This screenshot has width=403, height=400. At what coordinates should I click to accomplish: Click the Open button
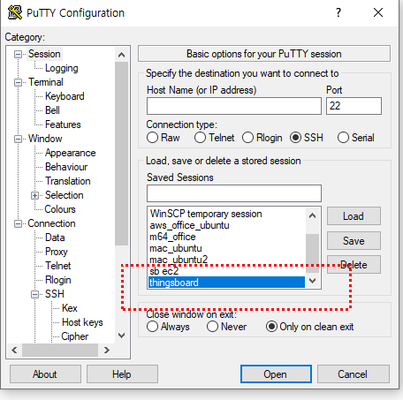coord(276,374)
